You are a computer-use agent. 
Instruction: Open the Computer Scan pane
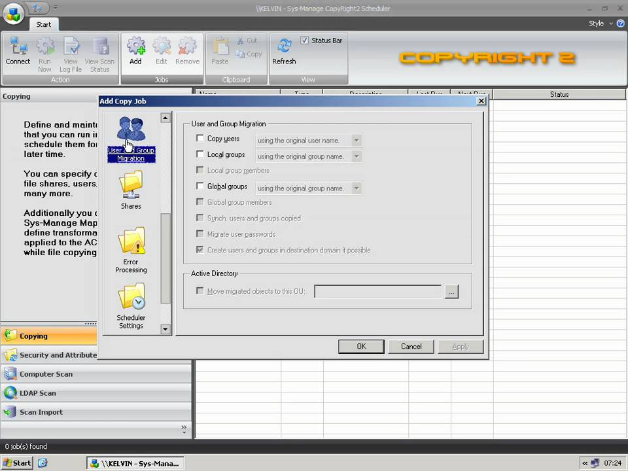[x=96, y=374]
